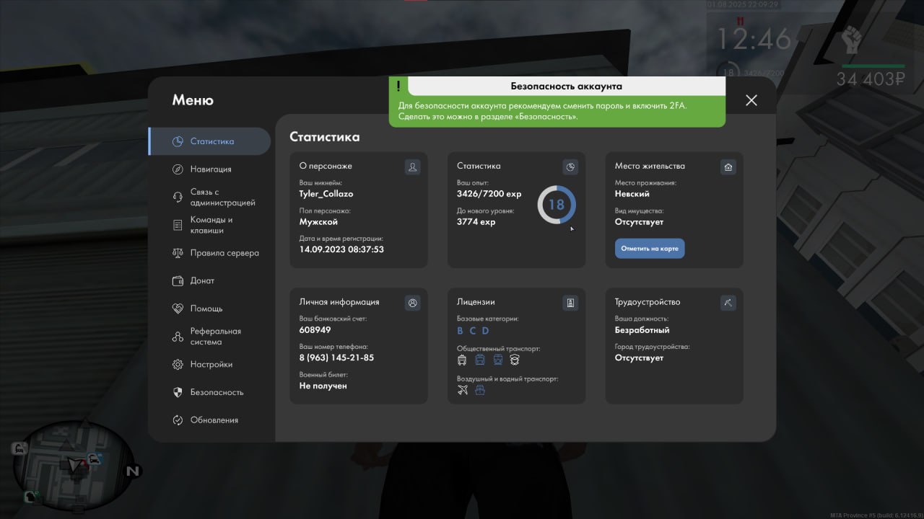Click the handshake heart icon beside Помощь
This screenshot has height=519, width=924.
pyautogui.click(x=178, y=309)
